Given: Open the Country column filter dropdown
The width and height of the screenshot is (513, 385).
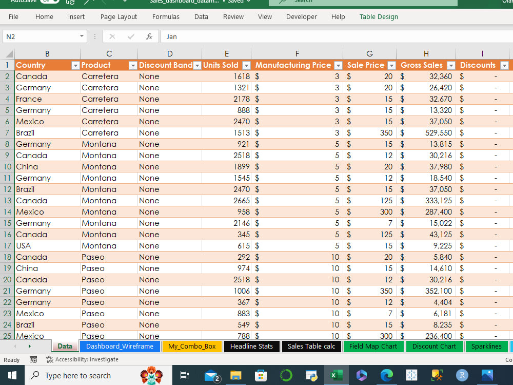Looking at the screenshot, I should coord(75,66).
